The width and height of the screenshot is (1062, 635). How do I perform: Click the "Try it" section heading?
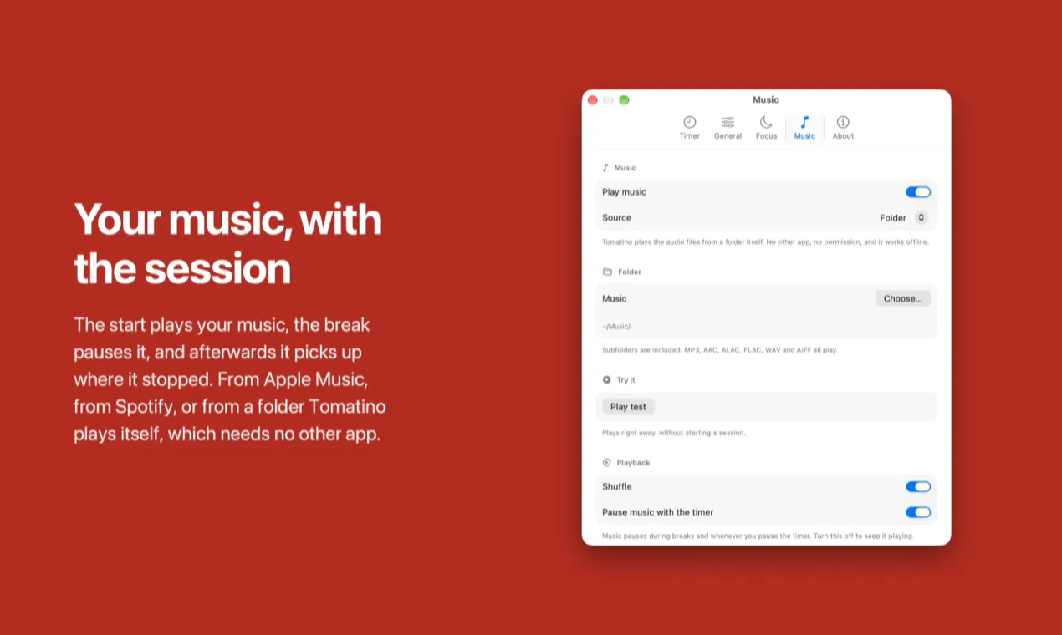(625, 379)
